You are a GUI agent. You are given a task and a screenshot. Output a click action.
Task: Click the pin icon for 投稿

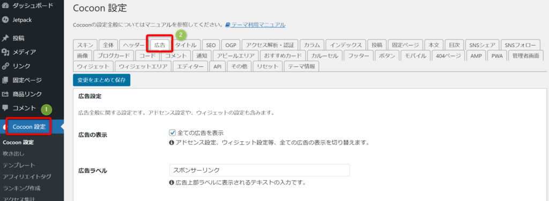coord(5,38)
